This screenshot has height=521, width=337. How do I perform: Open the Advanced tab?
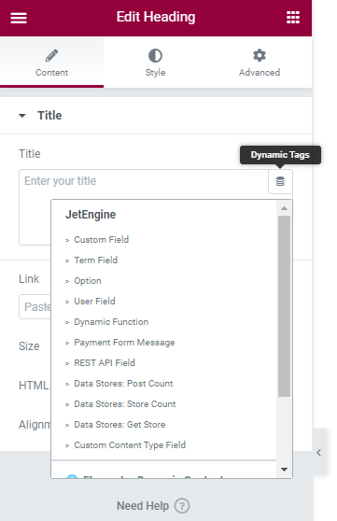click(260, 63)
